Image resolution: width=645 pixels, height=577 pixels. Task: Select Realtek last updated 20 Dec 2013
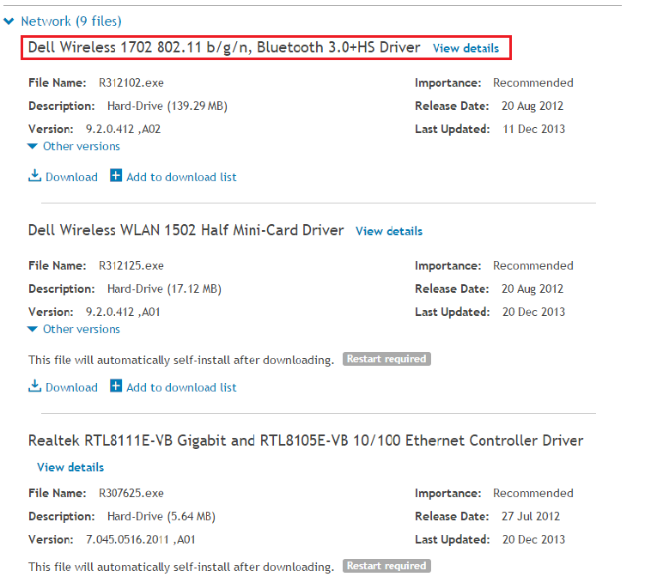[x=533, y=539]
